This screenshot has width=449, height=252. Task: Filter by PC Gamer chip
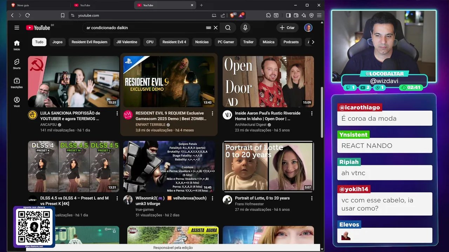226,42
